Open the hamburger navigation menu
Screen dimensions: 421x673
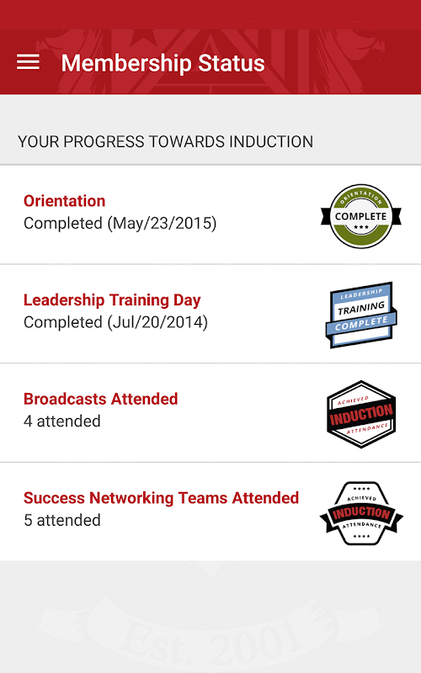[x=28, y=62]
